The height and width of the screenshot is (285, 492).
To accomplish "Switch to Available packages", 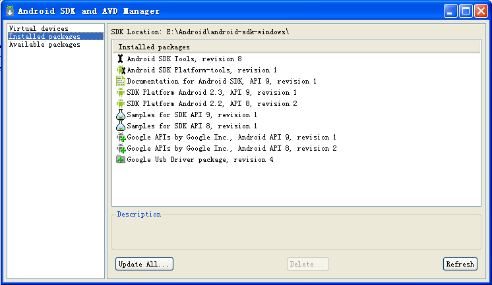I will pos(44,45).
